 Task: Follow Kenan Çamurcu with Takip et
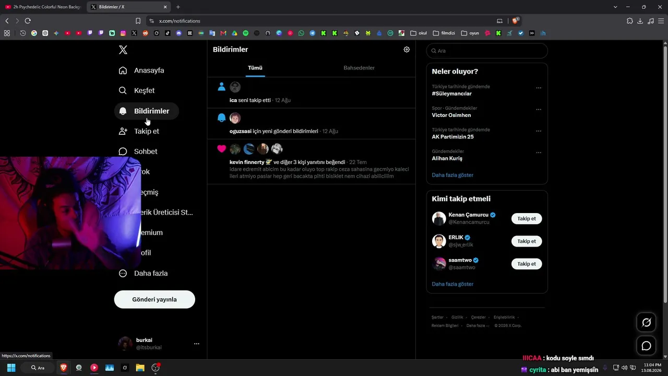pyautogui.click(x=527, y=219)
